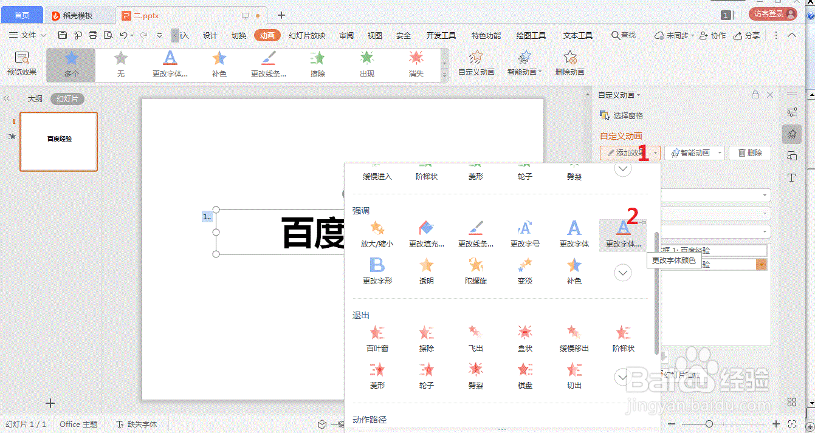Expand more emphasis (强调) effects with the chevron
The image size is (815, 433).
(623, 273)
